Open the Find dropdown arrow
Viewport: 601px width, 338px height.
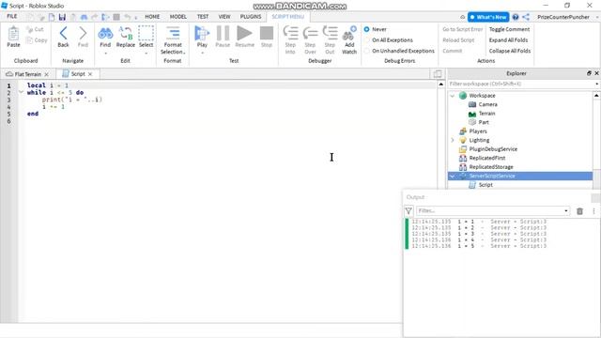[105, 54]
